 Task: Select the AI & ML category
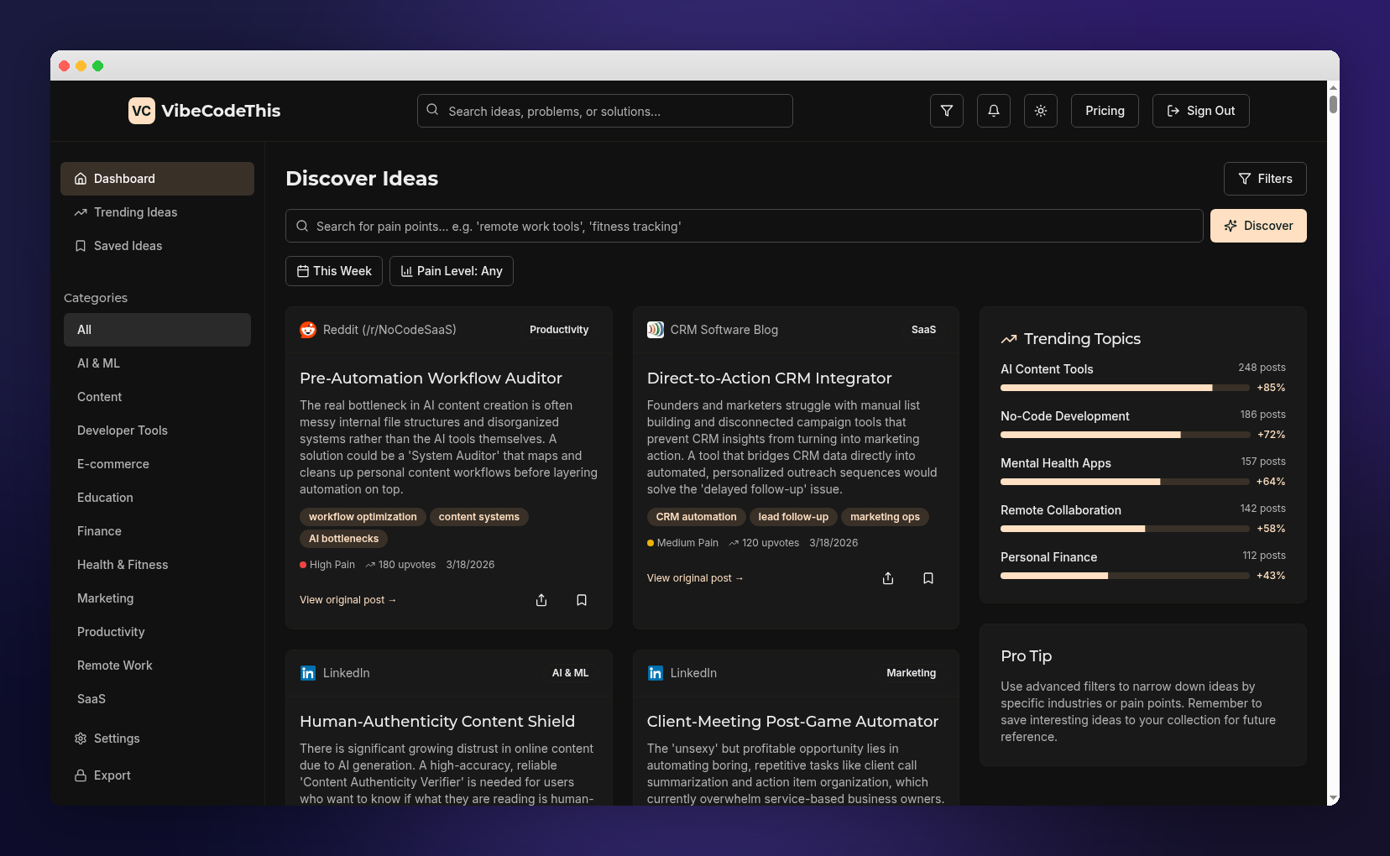point(157,363)
